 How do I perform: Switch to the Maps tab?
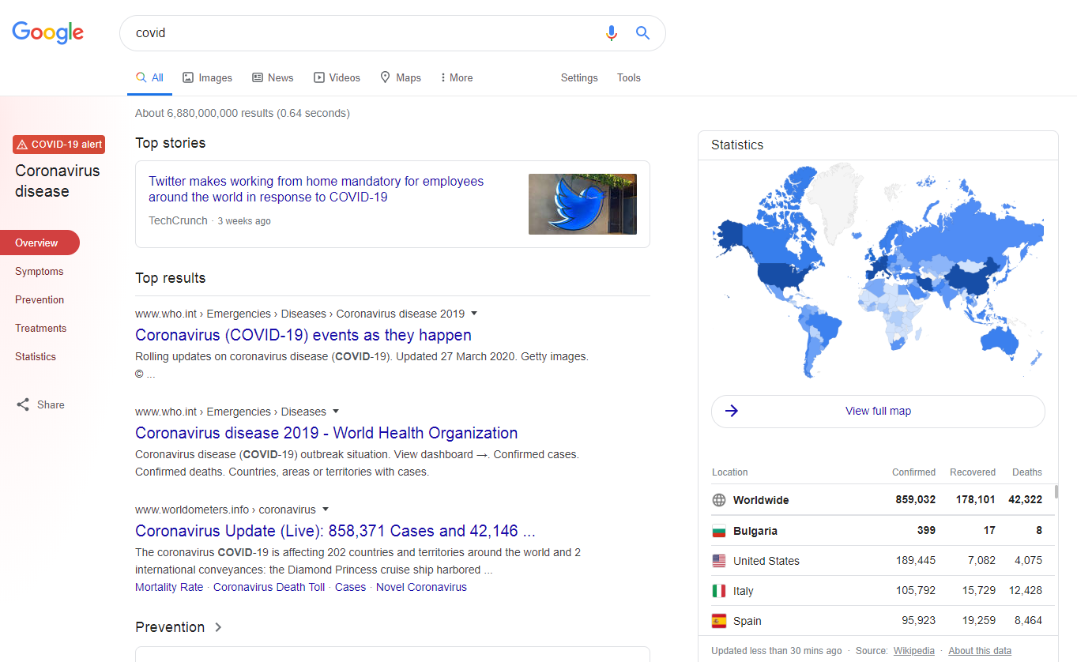tap(401, 77)
